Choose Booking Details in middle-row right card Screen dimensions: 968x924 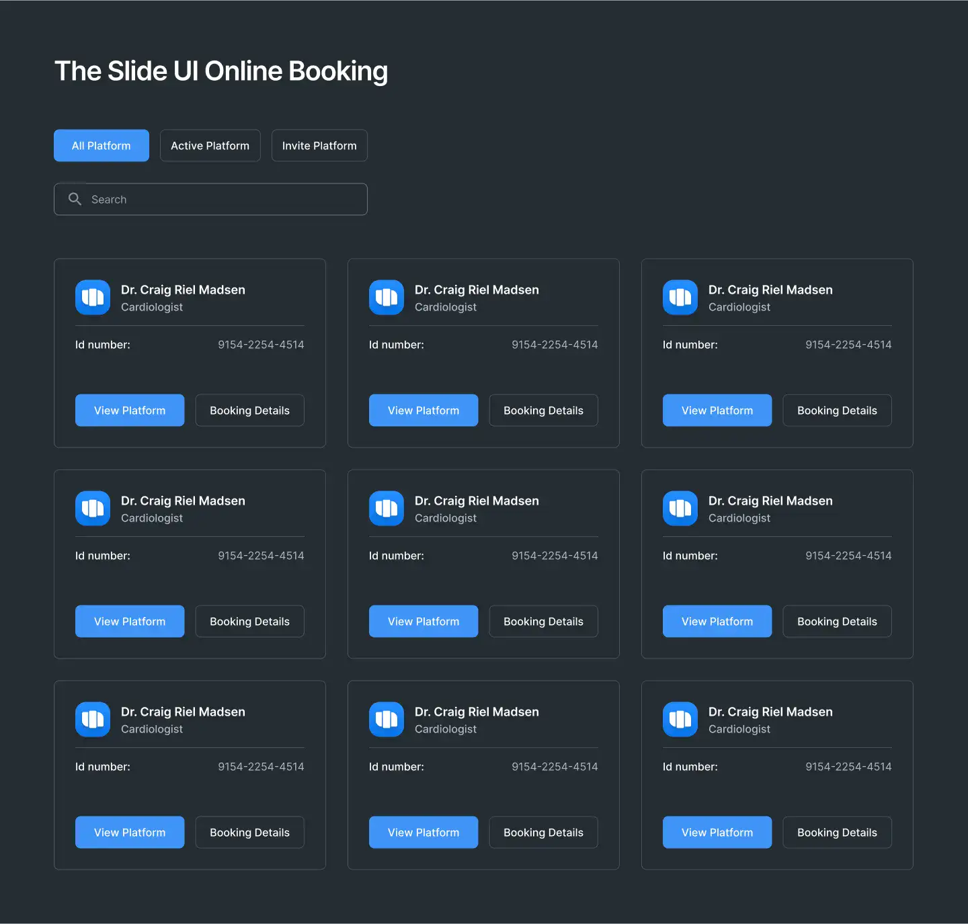pos(838,621)
